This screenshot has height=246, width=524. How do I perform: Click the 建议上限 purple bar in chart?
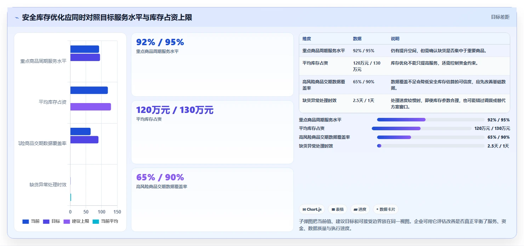click(91, 107)
